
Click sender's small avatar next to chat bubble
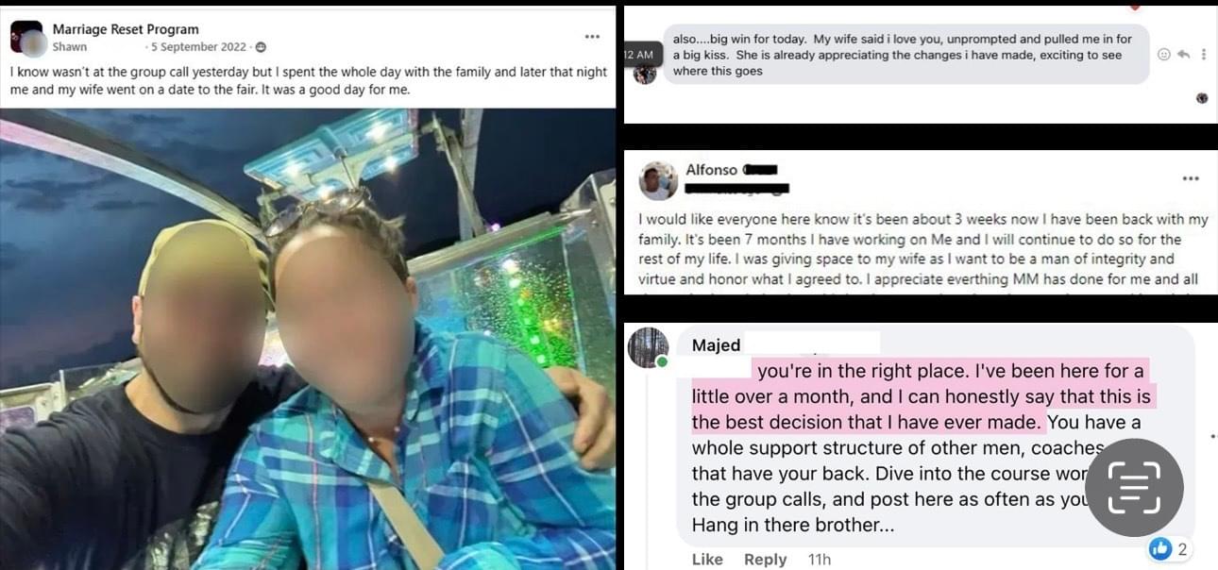coord(645,74)
